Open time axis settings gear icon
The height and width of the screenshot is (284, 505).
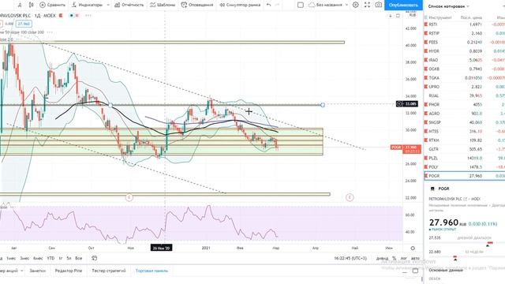point(413,248)
